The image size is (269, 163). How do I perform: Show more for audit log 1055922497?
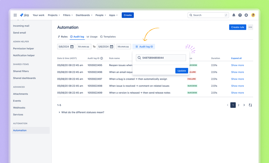[237, 79]
